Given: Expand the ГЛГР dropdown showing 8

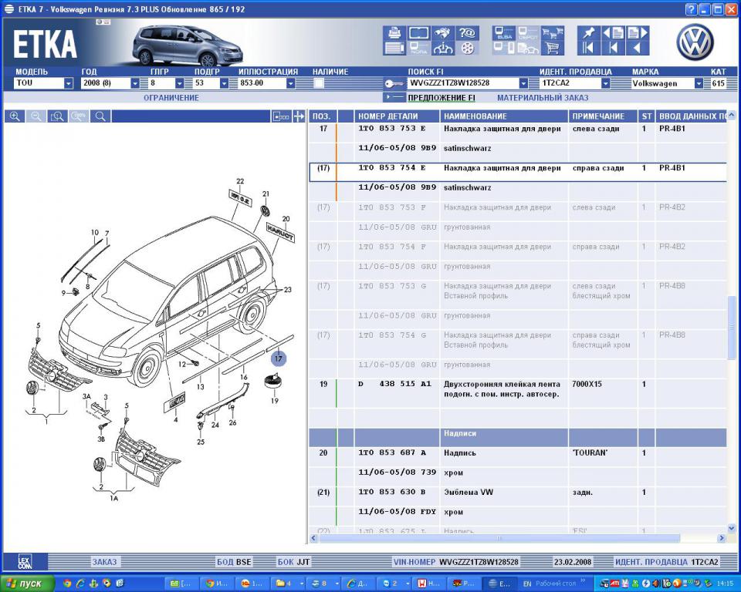Looking at the screenshot, I should tap(180, 83).
